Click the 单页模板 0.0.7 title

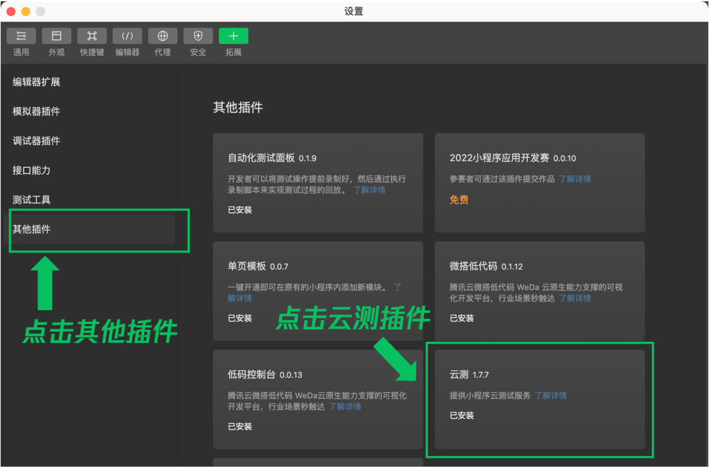tap(258, 266)
